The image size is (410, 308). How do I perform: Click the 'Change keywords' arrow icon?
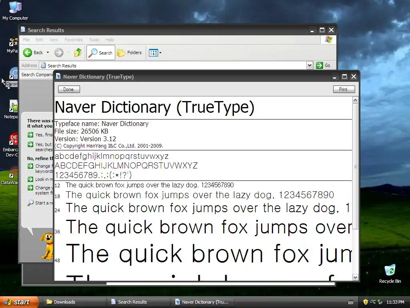30,166
